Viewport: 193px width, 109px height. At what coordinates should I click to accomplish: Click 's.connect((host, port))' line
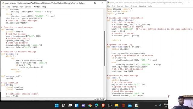click(125, 36)
